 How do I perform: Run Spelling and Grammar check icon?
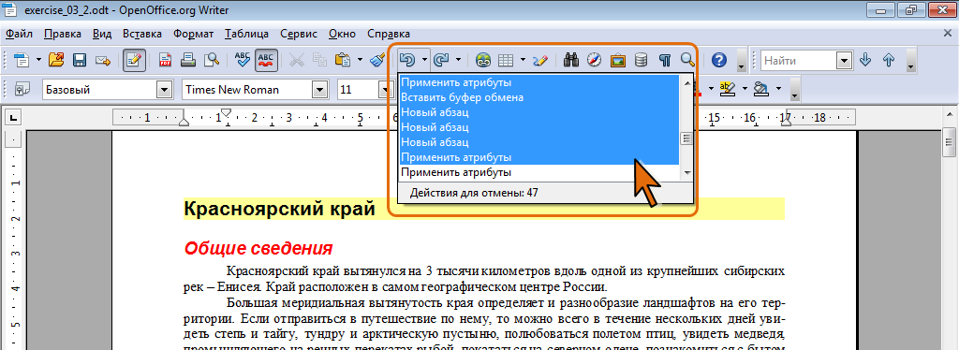243,60
